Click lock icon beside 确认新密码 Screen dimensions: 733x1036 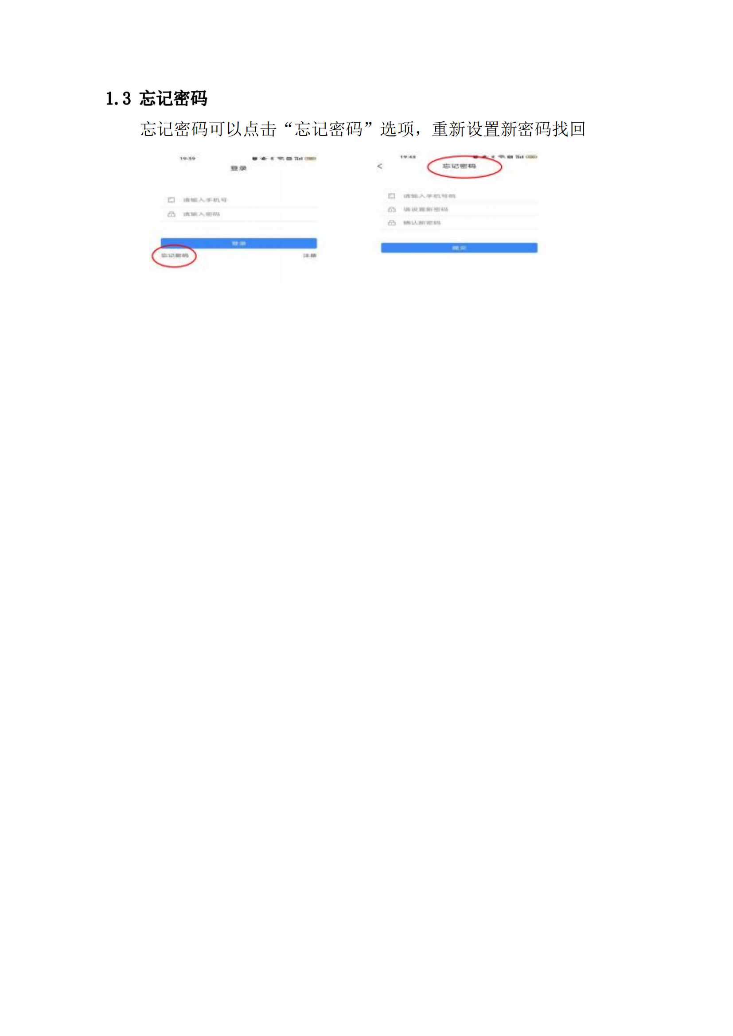(391, 223)
